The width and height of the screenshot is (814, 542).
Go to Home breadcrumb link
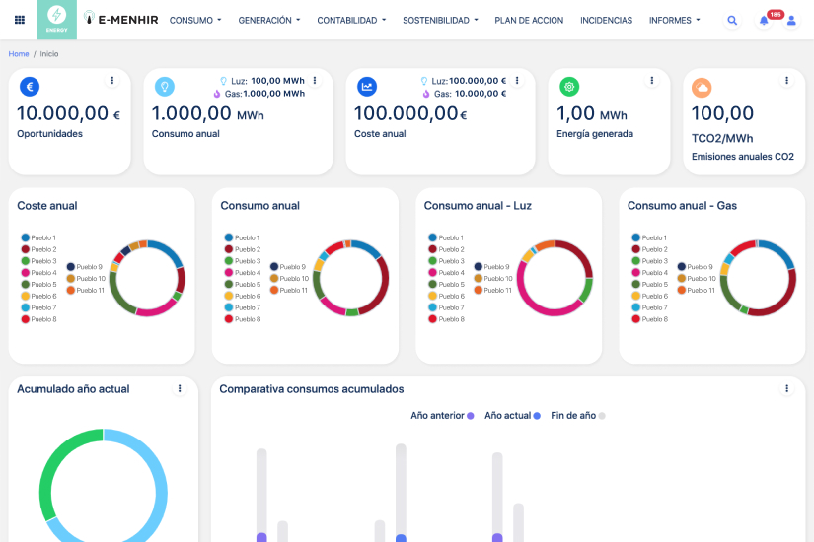19,54
